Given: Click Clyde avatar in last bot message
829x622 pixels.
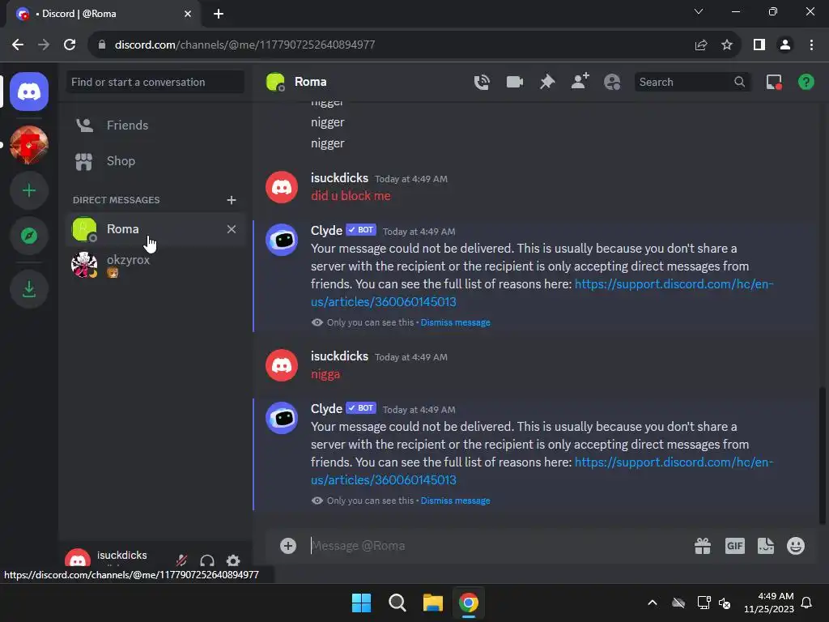Looking at the screenshot, I should [282, 418].
